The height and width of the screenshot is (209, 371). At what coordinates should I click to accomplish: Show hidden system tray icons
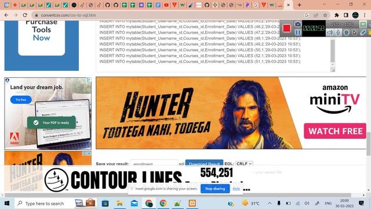click(x=270, y=203)
